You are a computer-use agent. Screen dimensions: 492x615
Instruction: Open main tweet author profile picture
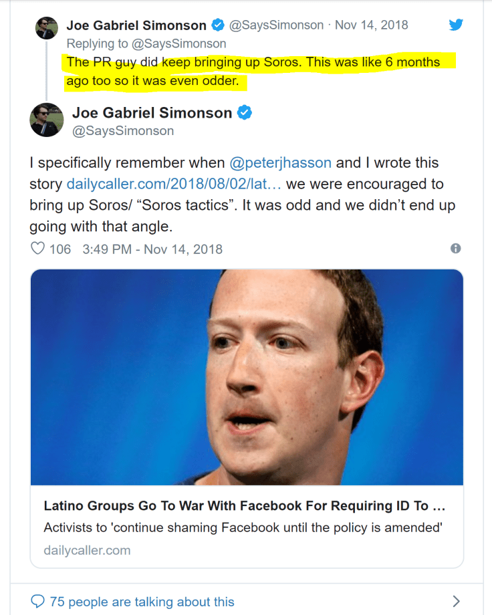[47, 120]
